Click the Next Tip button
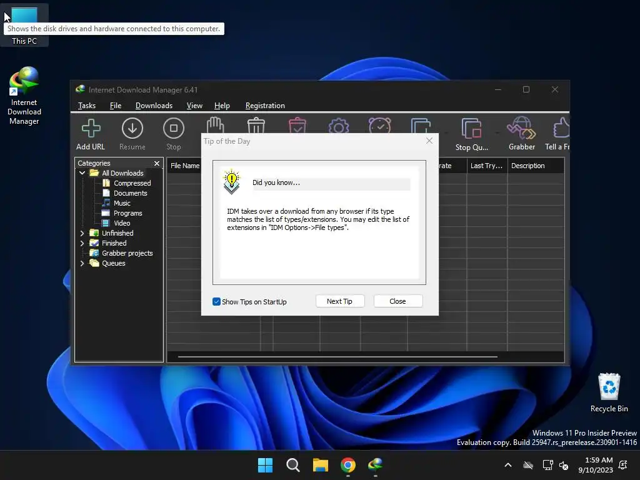The width and height of the screenshot is (640, 480). click(x=339, y=301)
